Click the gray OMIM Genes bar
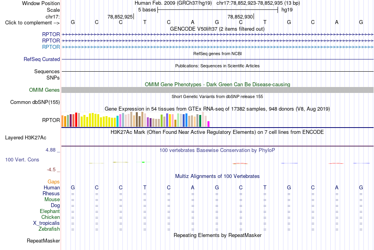 pyautogui.click(x=218, y=90)
